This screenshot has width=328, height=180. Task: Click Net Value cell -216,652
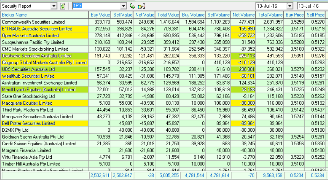pos(144,62)
